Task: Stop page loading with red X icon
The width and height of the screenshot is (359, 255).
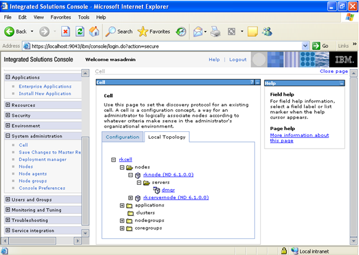Action: (65, 31)
